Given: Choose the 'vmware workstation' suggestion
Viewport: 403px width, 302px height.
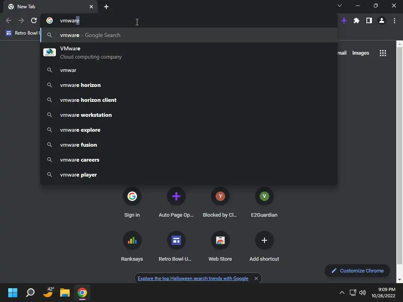Looking at the screenshot, I should tap(189, 115).
